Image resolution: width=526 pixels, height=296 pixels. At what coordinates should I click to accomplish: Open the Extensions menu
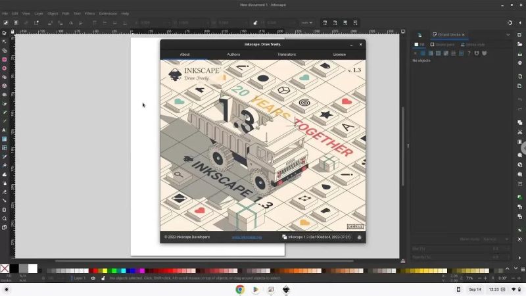[x=108, y=14]
